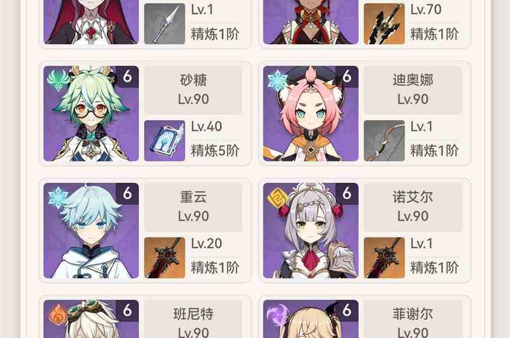Screen dimensions: 510x338
Task: Open Sucrose's character portrait
Action: pos(91,114)
